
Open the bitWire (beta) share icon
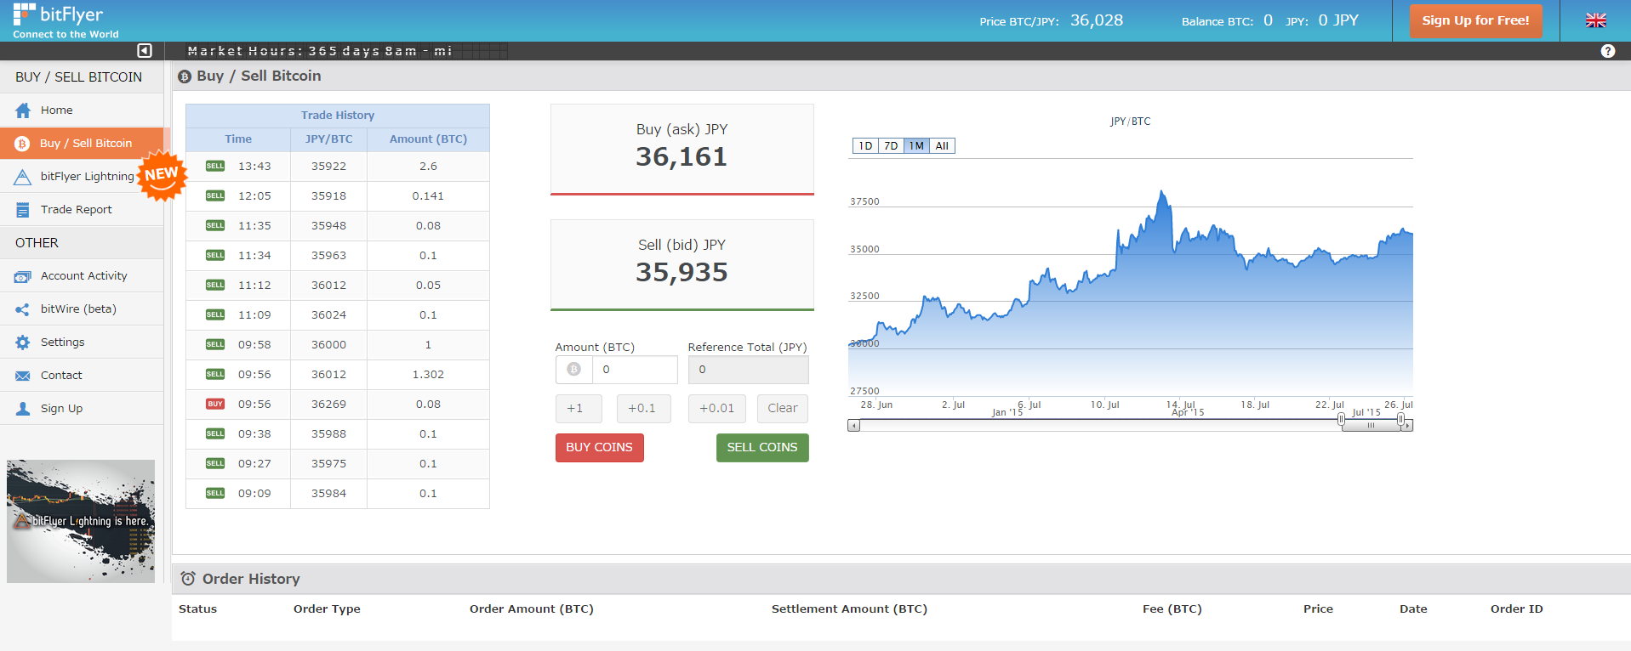pos(23,309)
